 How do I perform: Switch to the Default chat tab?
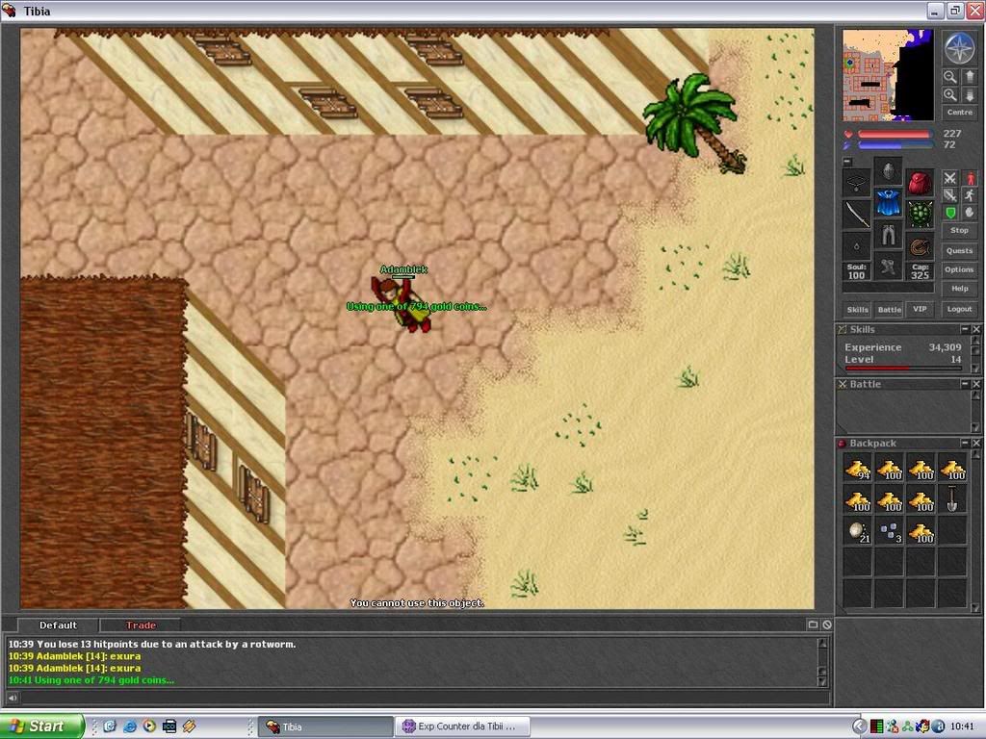coord(58,625)
